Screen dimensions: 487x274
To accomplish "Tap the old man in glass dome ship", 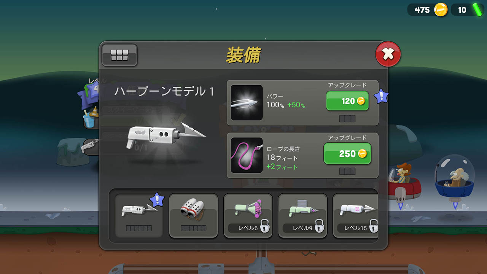I will pos(454,178).
